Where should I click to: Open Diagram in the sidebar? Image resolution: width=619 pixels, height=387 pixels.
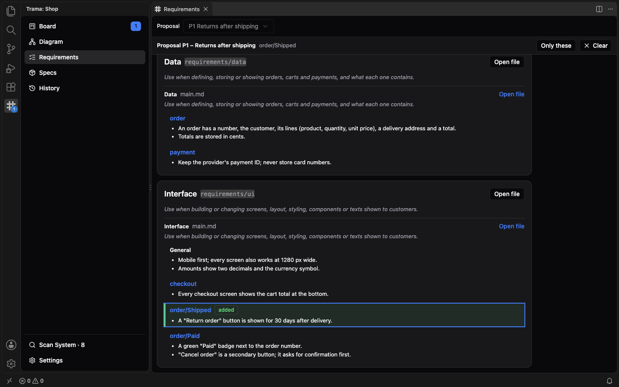[x=85, y=42]
